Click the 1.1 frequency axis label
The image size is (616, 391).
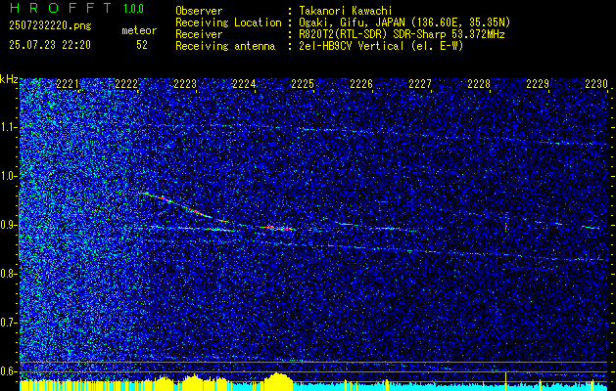(8, 127)
